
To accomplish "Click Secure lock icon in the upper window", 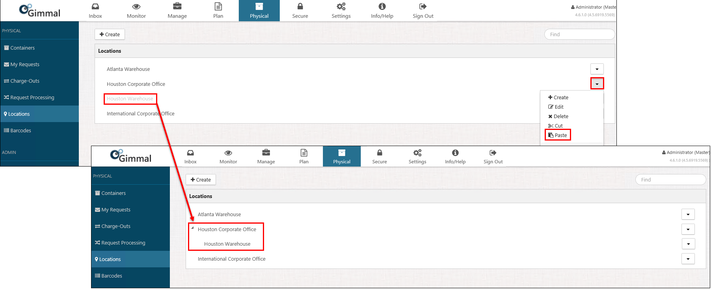I will pos(300,7).
